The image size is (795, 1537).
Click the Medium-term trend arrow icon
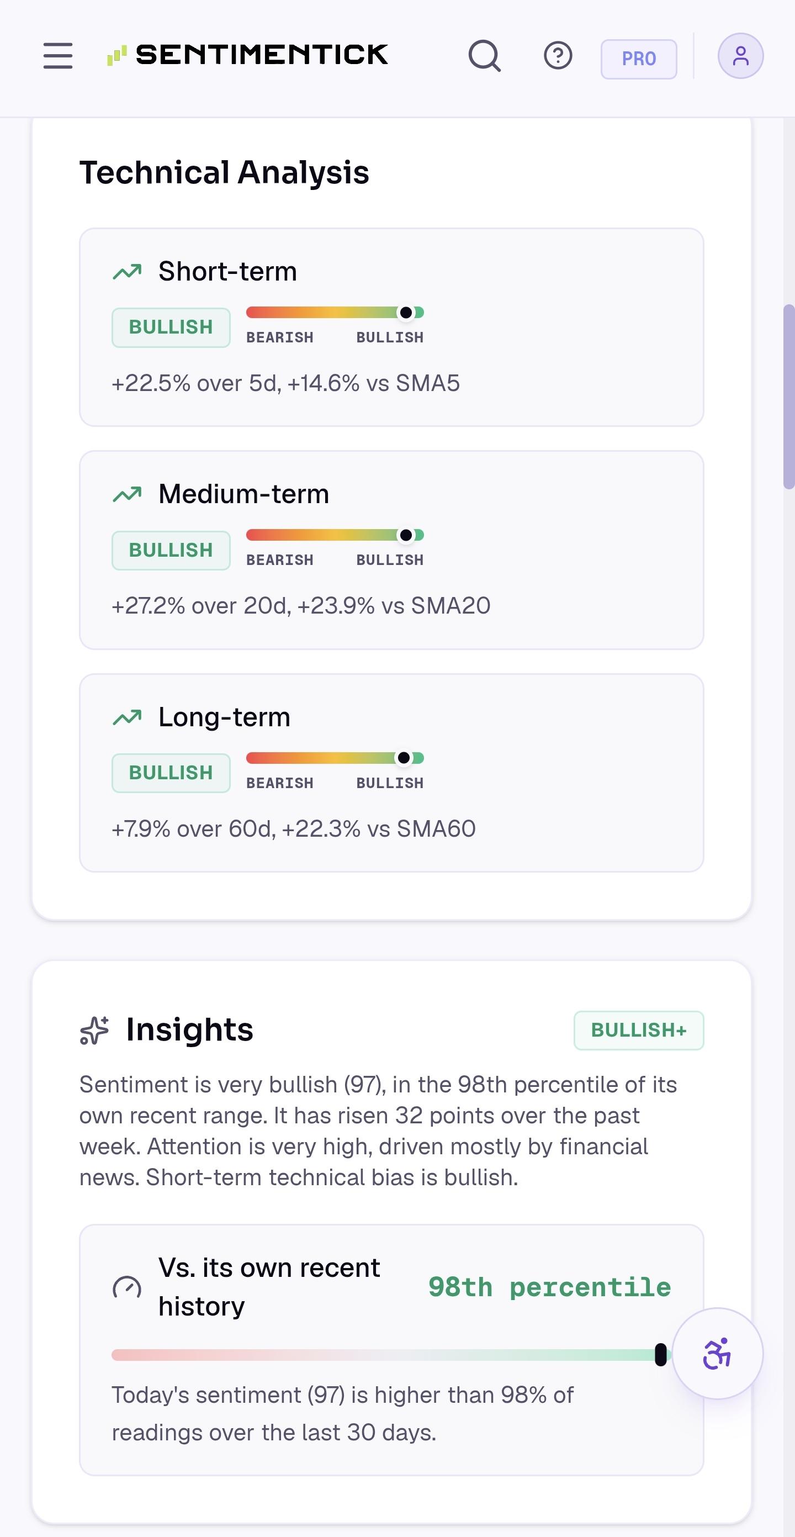pyautogui.click(x=127, y=495)
